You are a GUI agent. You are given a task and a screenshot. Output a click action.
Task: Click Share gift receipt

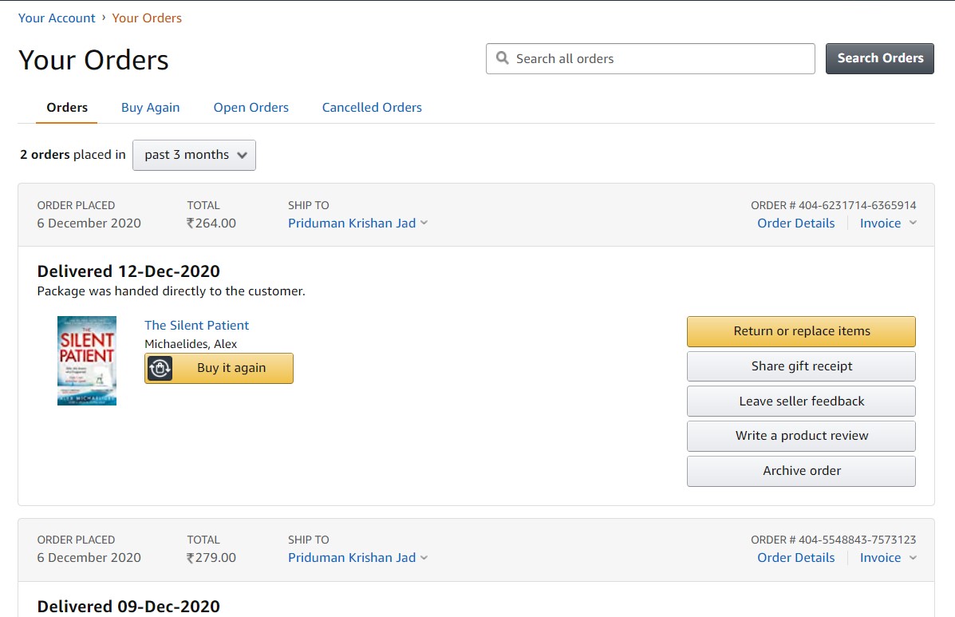coord(801,366)
